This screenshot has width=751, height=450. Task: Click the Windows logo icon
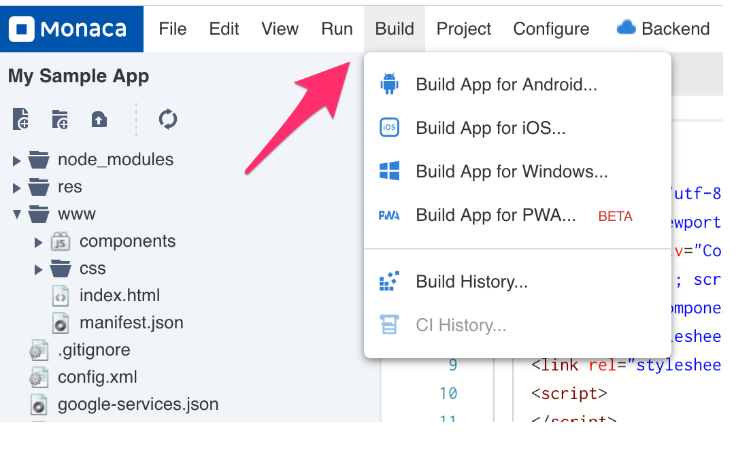[389, 171]
